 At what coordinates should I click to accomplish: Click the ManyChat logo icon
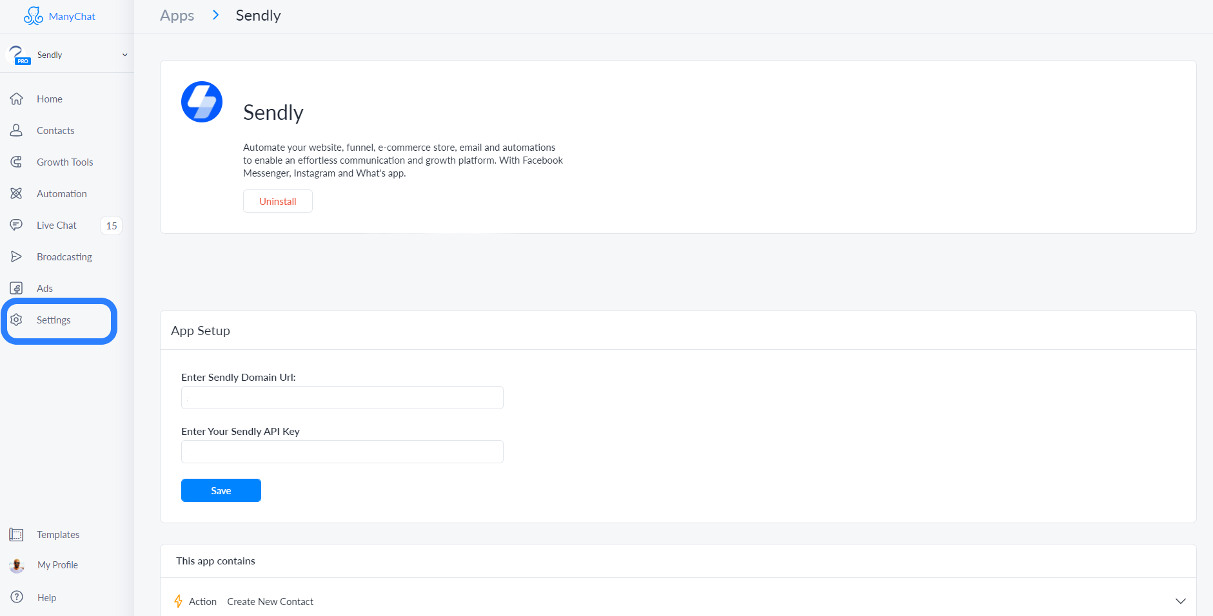33,16
